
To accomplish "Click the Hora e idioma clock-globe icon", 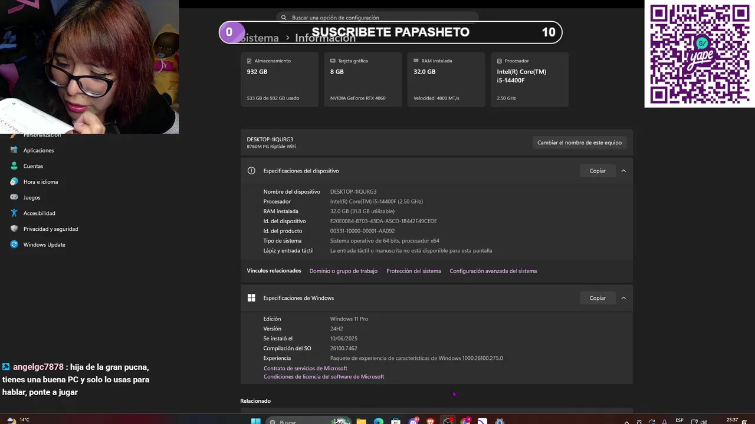I will (x=14, y=182).
